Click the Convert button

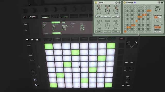point(29,45)
